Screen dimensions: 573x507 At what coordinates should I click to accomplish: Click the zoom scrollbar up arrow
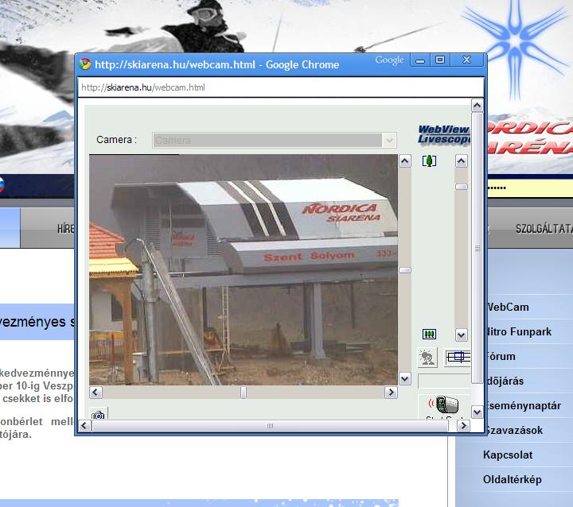point(461,161)
